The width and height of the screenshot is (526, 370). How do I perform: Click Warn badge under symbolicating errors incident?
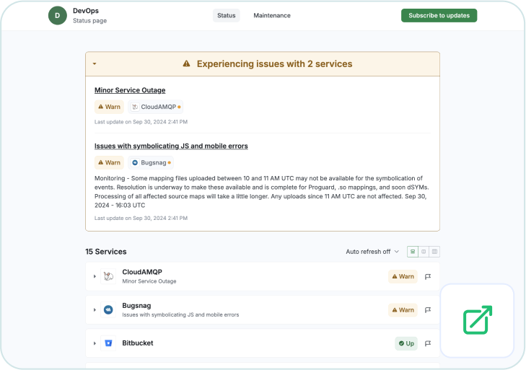[x=109, y=163]
